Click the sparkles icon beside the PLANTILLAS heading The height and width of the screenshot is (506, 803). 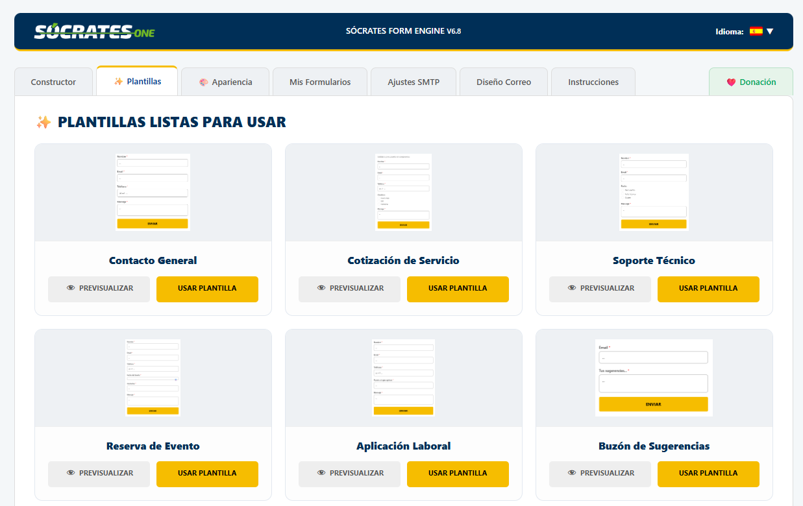43,122
